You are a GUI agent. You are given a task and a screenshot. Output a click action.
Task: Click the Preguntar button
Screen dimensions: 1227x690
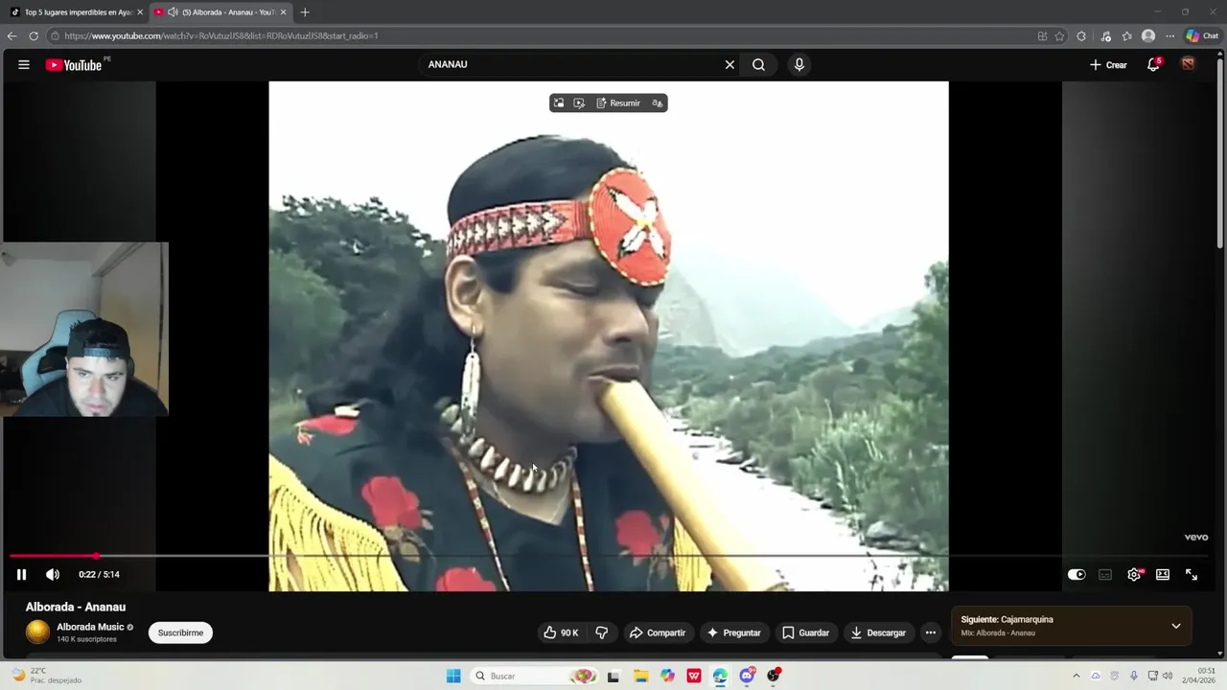(x=734, y=632)
